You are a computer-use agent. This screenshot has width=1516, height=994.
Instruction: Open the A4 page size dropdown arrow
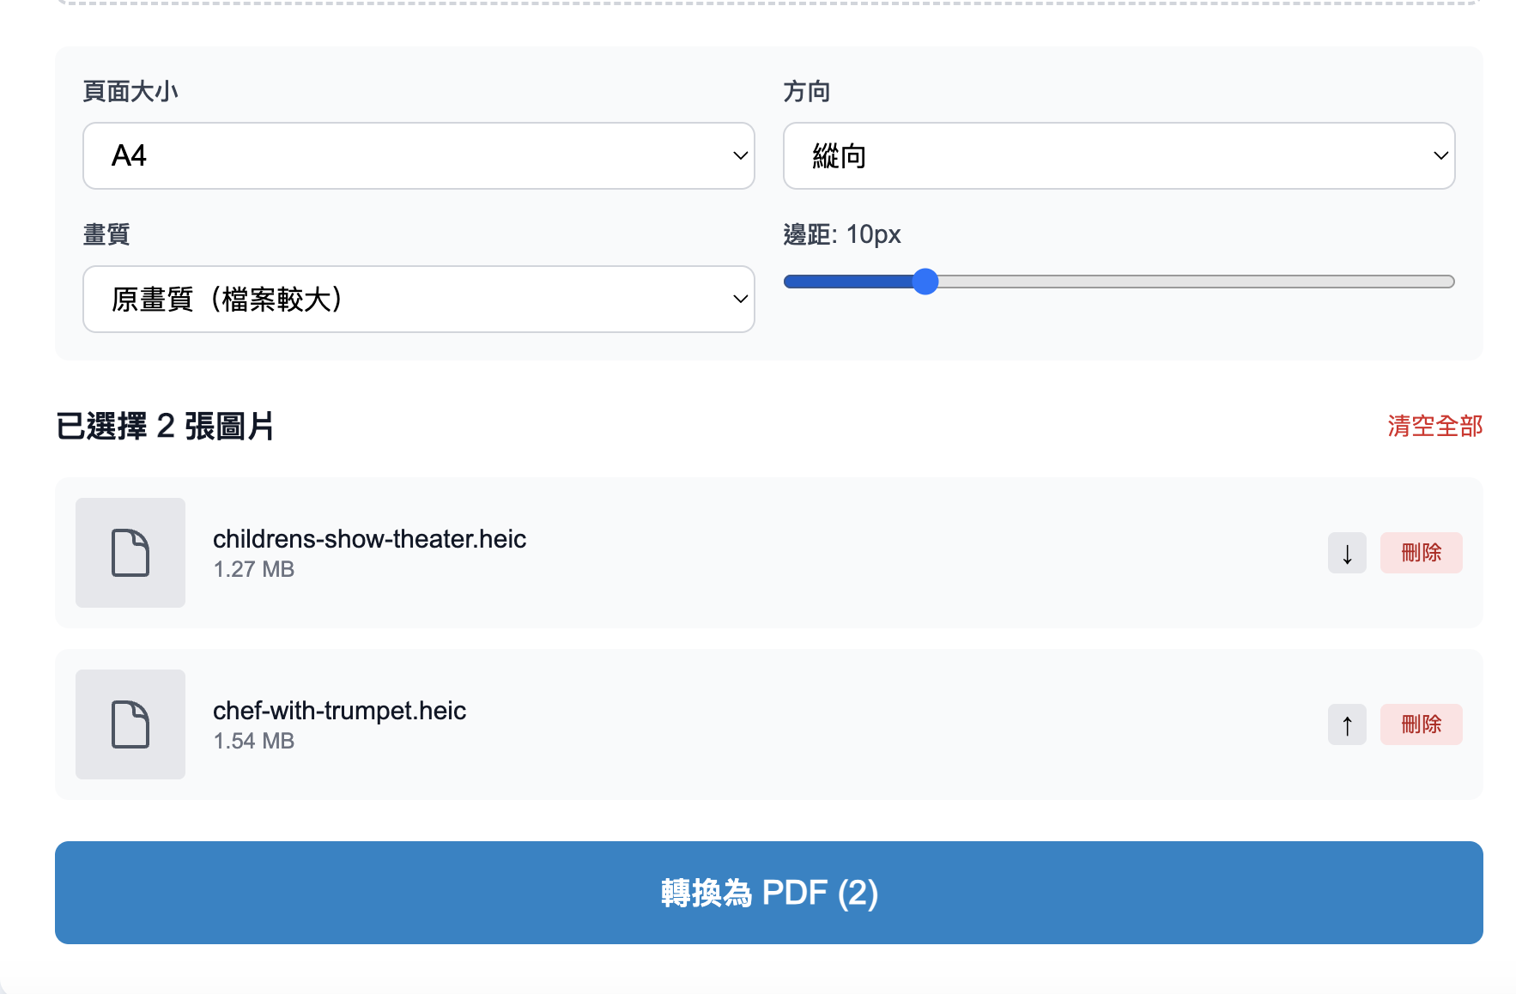point(739,155)
